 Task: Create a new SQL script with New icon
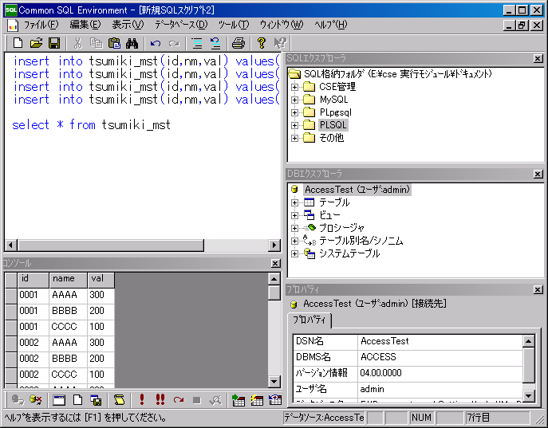(x=18, y=43)
